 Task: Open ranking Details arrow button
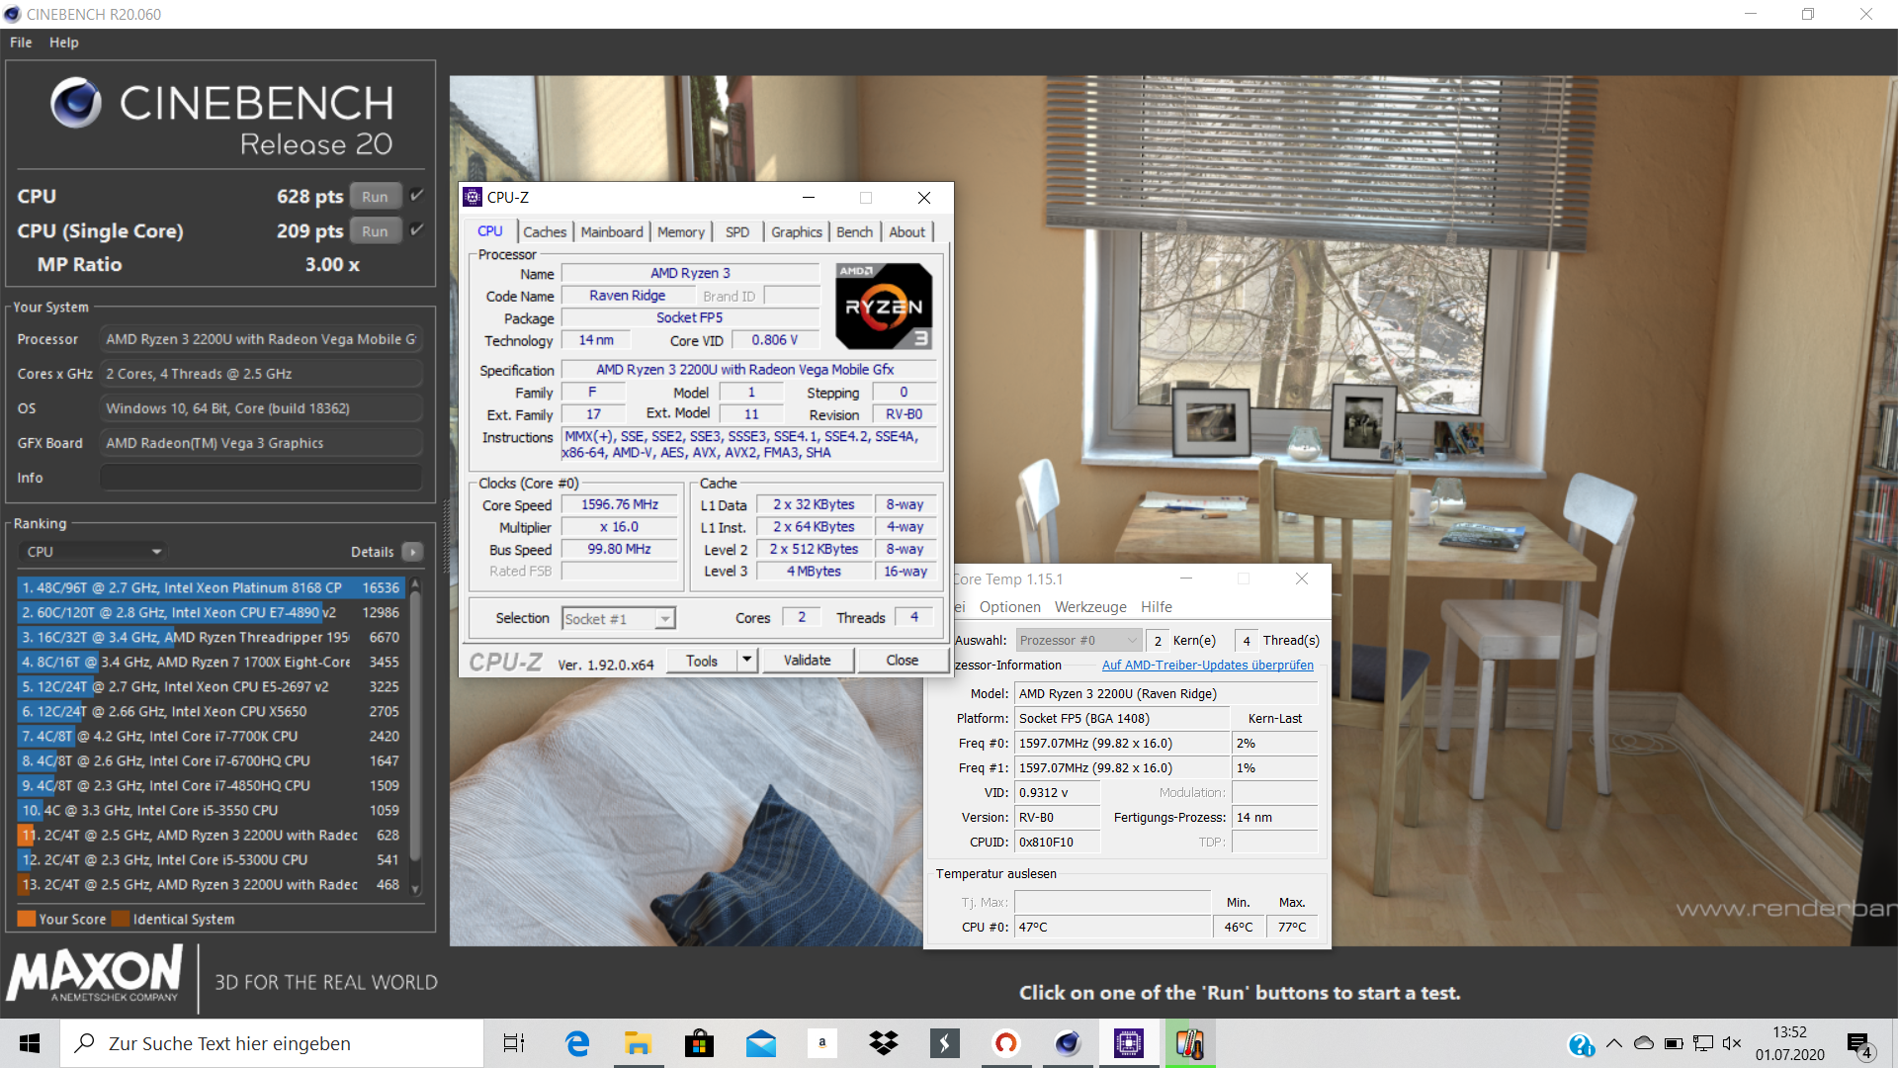click(413, 552)
